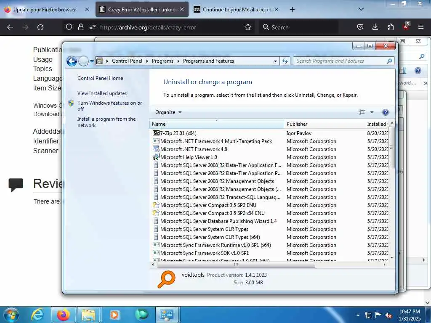
Task: Launch Internet Explorer from taskbar
Action: click(x=37, y=315)
